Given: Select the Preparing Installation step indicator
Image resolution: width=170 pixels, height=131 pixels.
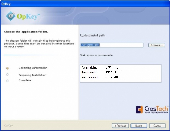Looking at the screenshot, I should tap(7, 75).
